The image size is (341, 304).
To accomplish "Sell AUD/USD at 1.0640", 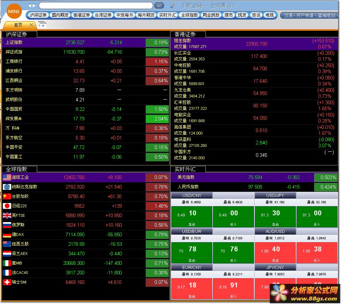I will point(275,253).
